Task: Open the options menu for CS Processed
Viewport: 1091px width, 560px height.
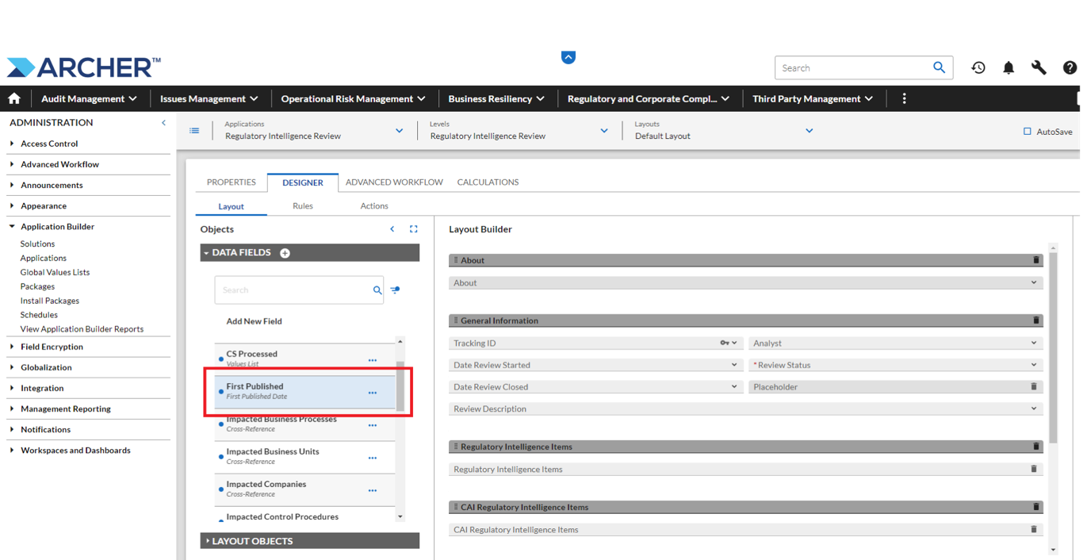Action: (x=373, y=360)
